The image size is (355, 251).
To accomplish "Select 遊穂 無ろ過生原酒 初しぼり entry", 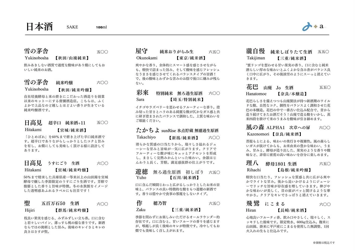I will pos(169,172).
